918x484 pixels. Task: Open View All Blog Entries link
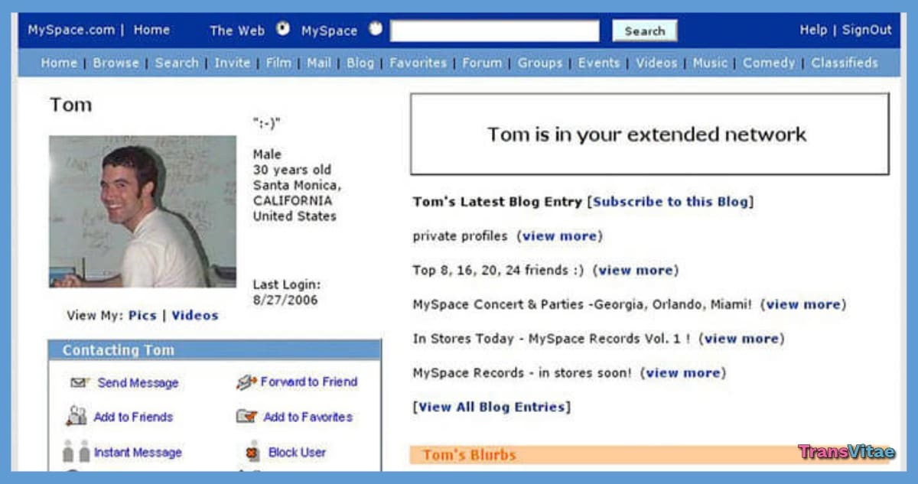point(491,407)
